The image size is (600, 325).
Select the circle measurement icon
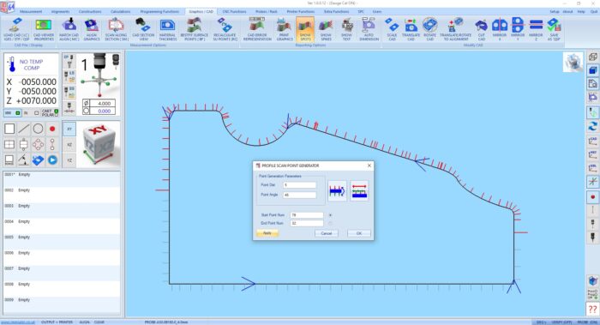pos(38,129)
